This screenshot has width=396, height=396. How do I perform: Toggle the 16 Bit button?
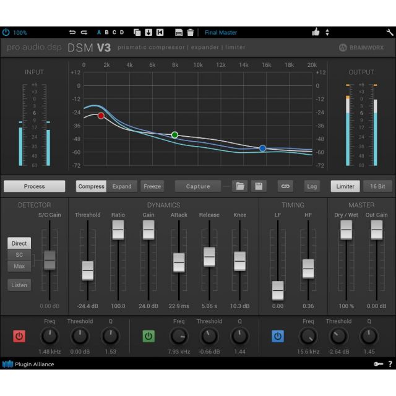click(x=377, y=186)
